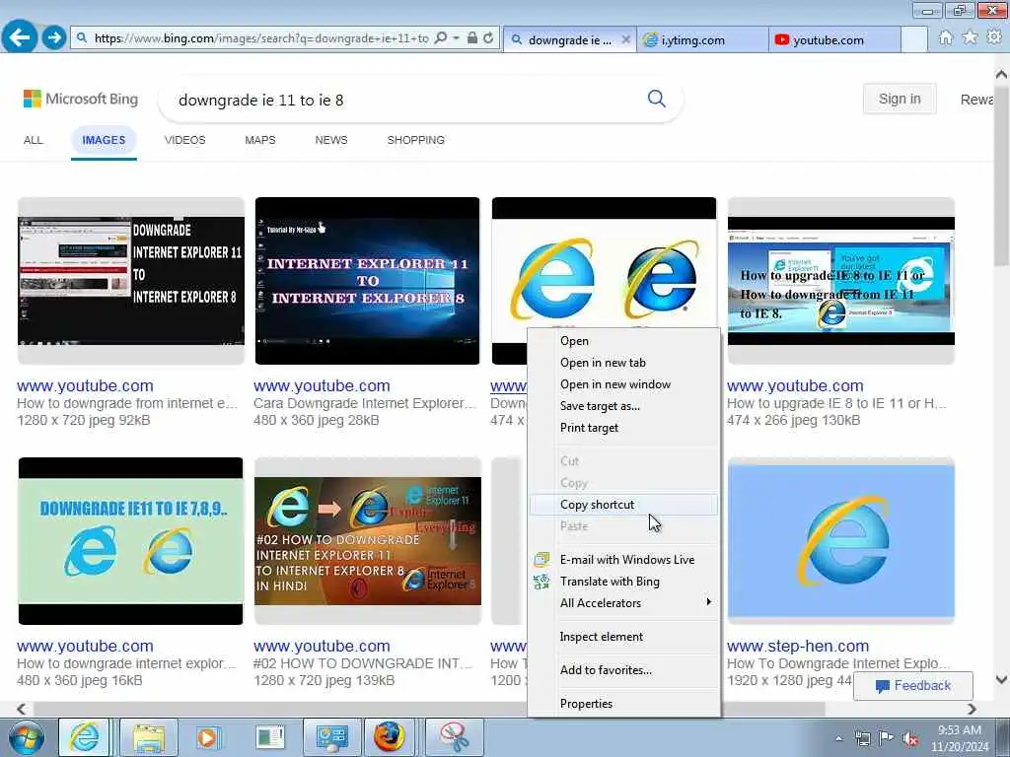Select 'Save target as...' in context menu

coord(623,406)
